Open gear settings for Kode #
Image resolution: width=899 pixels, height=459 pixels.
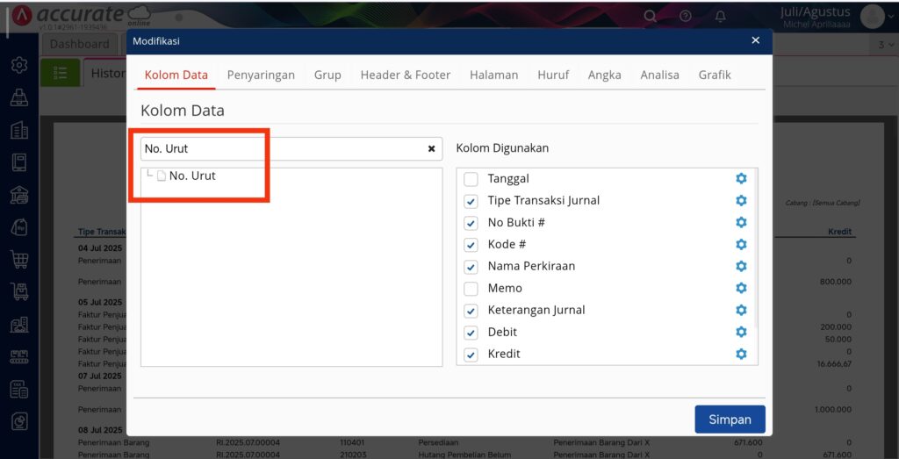click(741, 244)
